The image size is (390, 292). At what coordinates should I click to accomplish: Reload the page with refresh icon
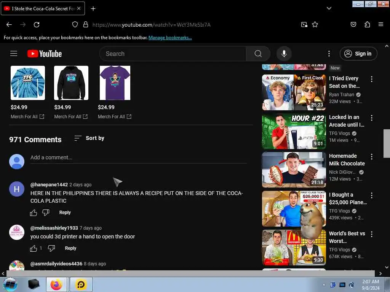[x=37, y=25]
